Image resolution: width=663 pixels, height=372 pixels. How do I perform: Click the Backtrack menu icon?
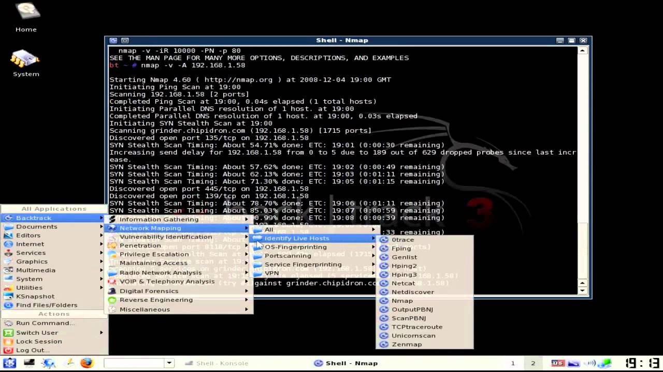click(x=8, y=218)
